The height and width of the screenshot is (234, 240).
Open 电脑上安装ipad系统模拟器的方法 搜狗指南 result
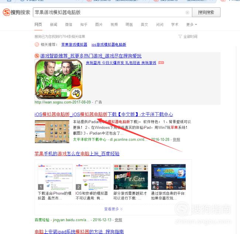point(79,231)
